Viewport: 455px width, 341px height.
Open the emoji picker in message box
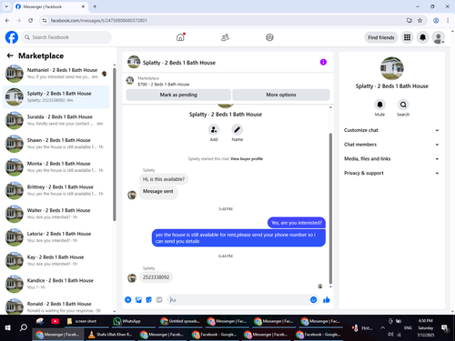pos(313,300)
